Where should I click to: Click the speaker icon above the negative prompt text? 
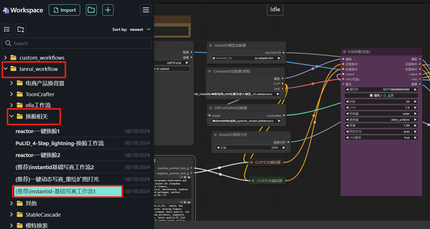[189, 202]
